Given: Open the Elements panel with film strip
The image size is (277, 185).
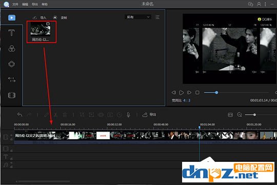Looking at the screenshot, I should click(12, 95).
